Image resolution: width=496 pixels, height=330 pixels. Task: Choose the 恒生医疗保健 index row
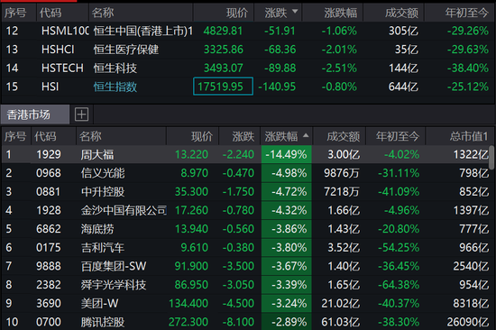click(248, 50)
